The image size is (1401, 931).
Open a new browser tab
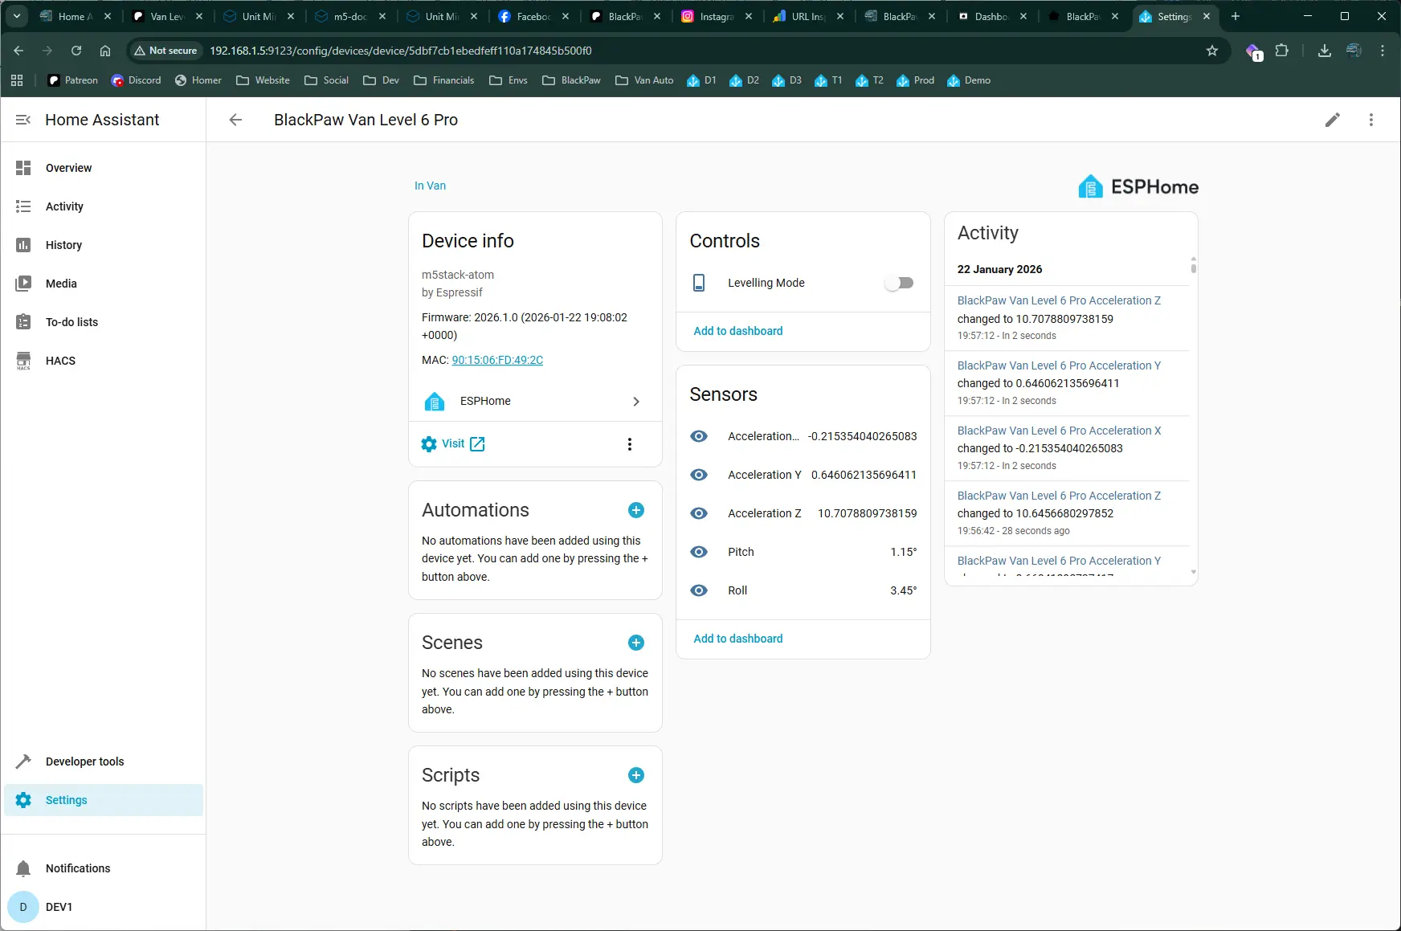point(1236,16)
